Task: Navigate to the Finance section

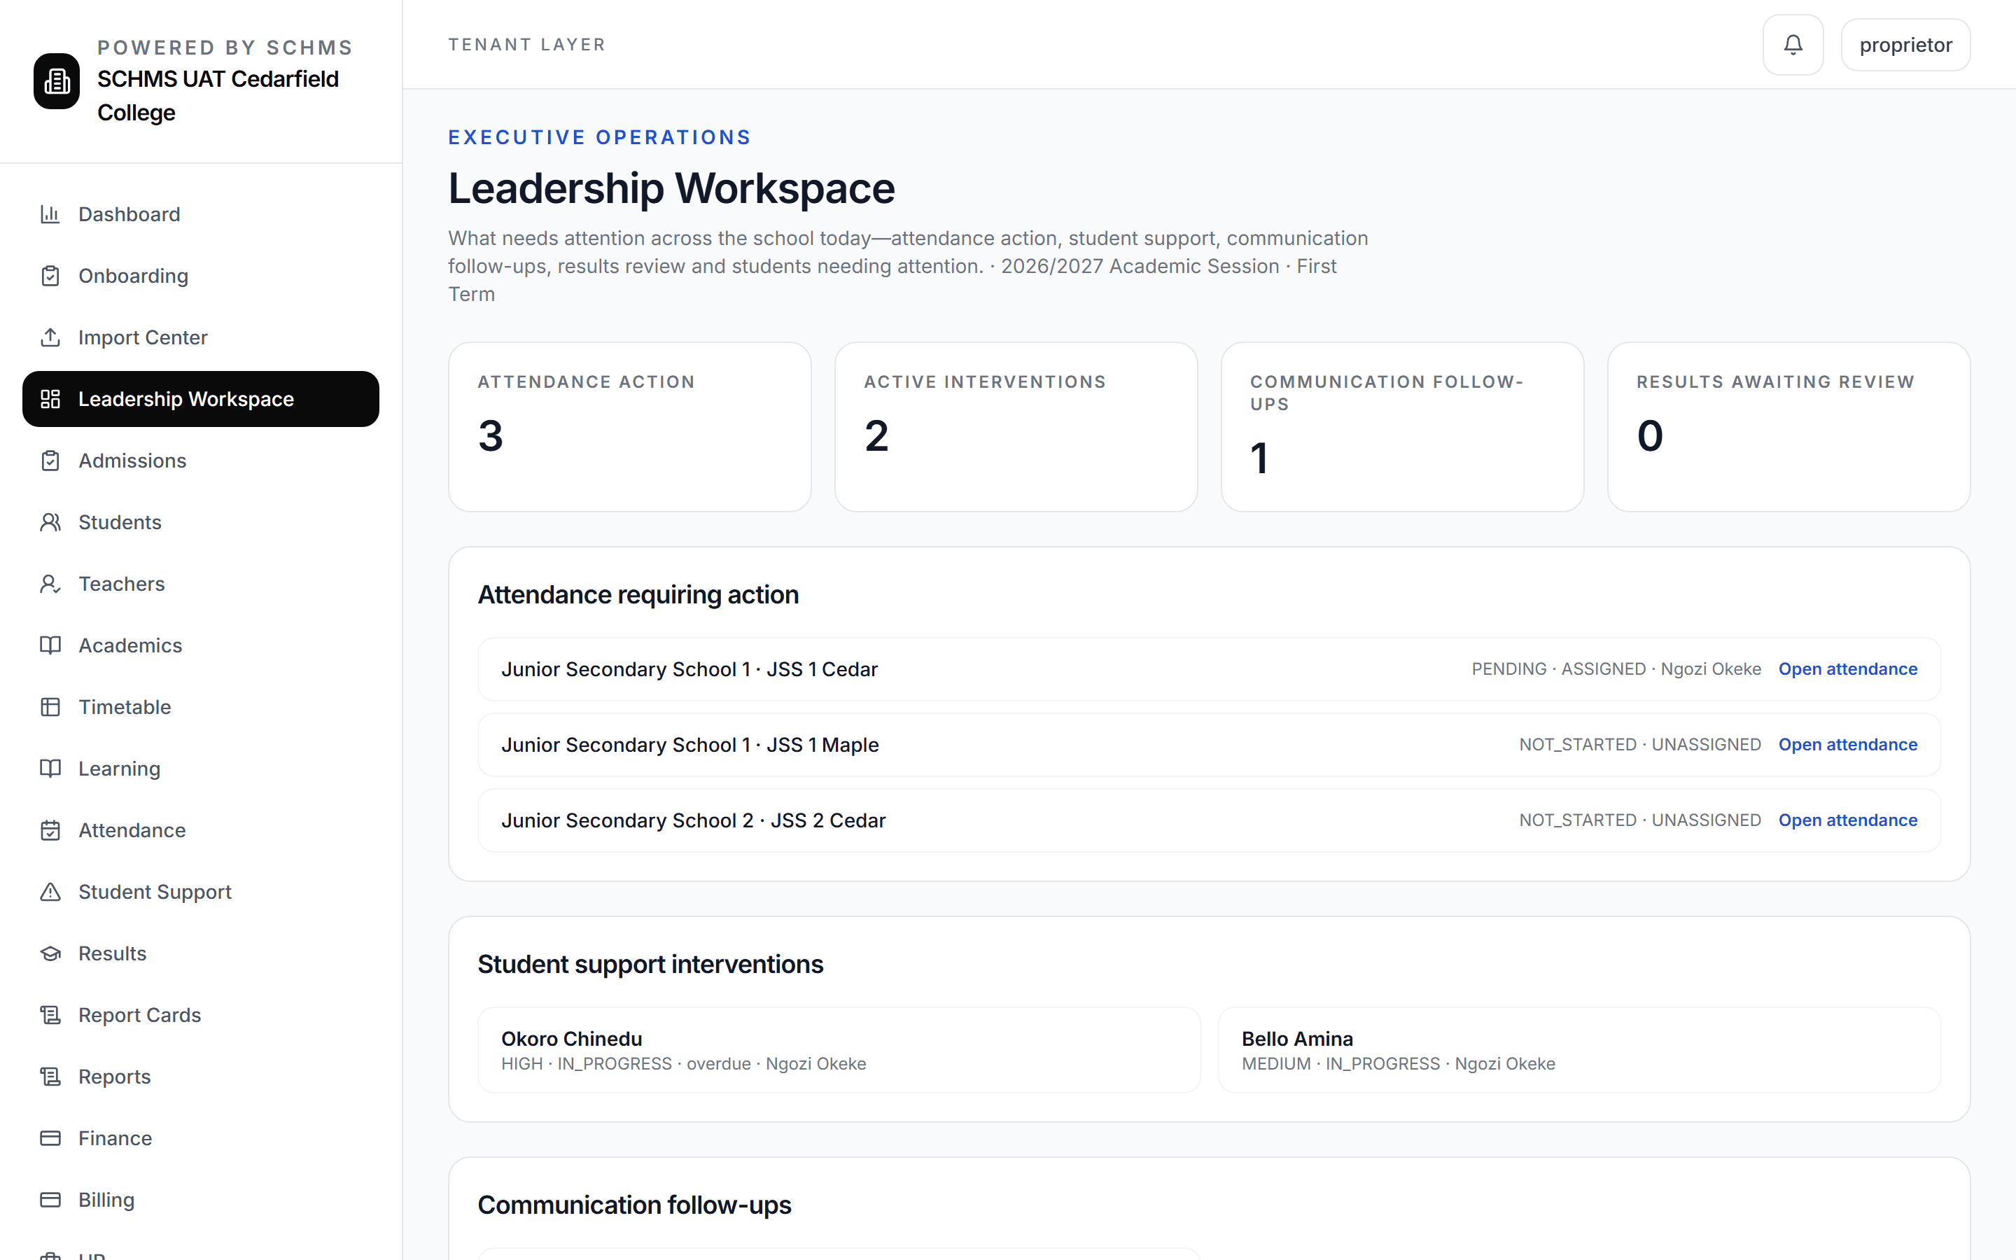Action: (x=201, y=1139)
